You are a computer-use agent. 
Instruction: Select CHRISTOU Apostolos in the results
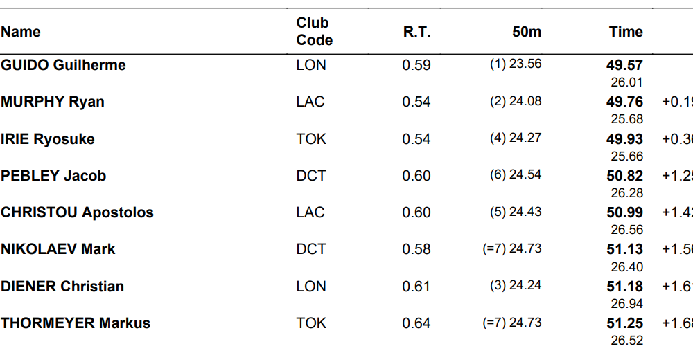point(77,212)
